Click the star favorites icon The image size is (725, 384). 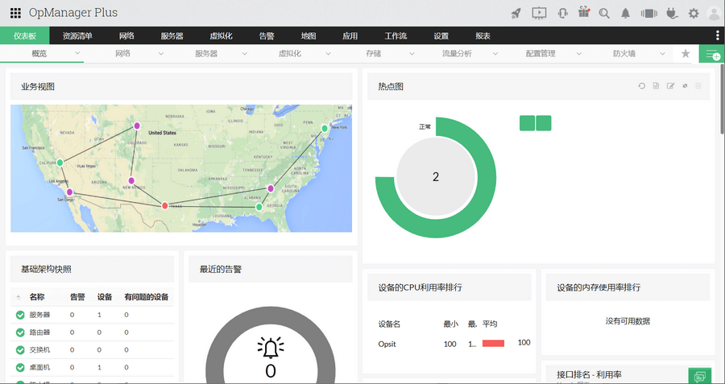686,54
